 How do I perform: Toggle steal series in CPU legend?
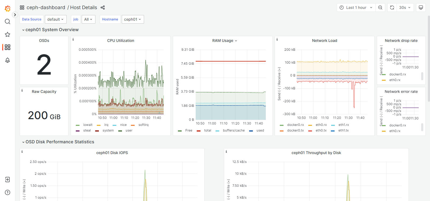(87, 130)
